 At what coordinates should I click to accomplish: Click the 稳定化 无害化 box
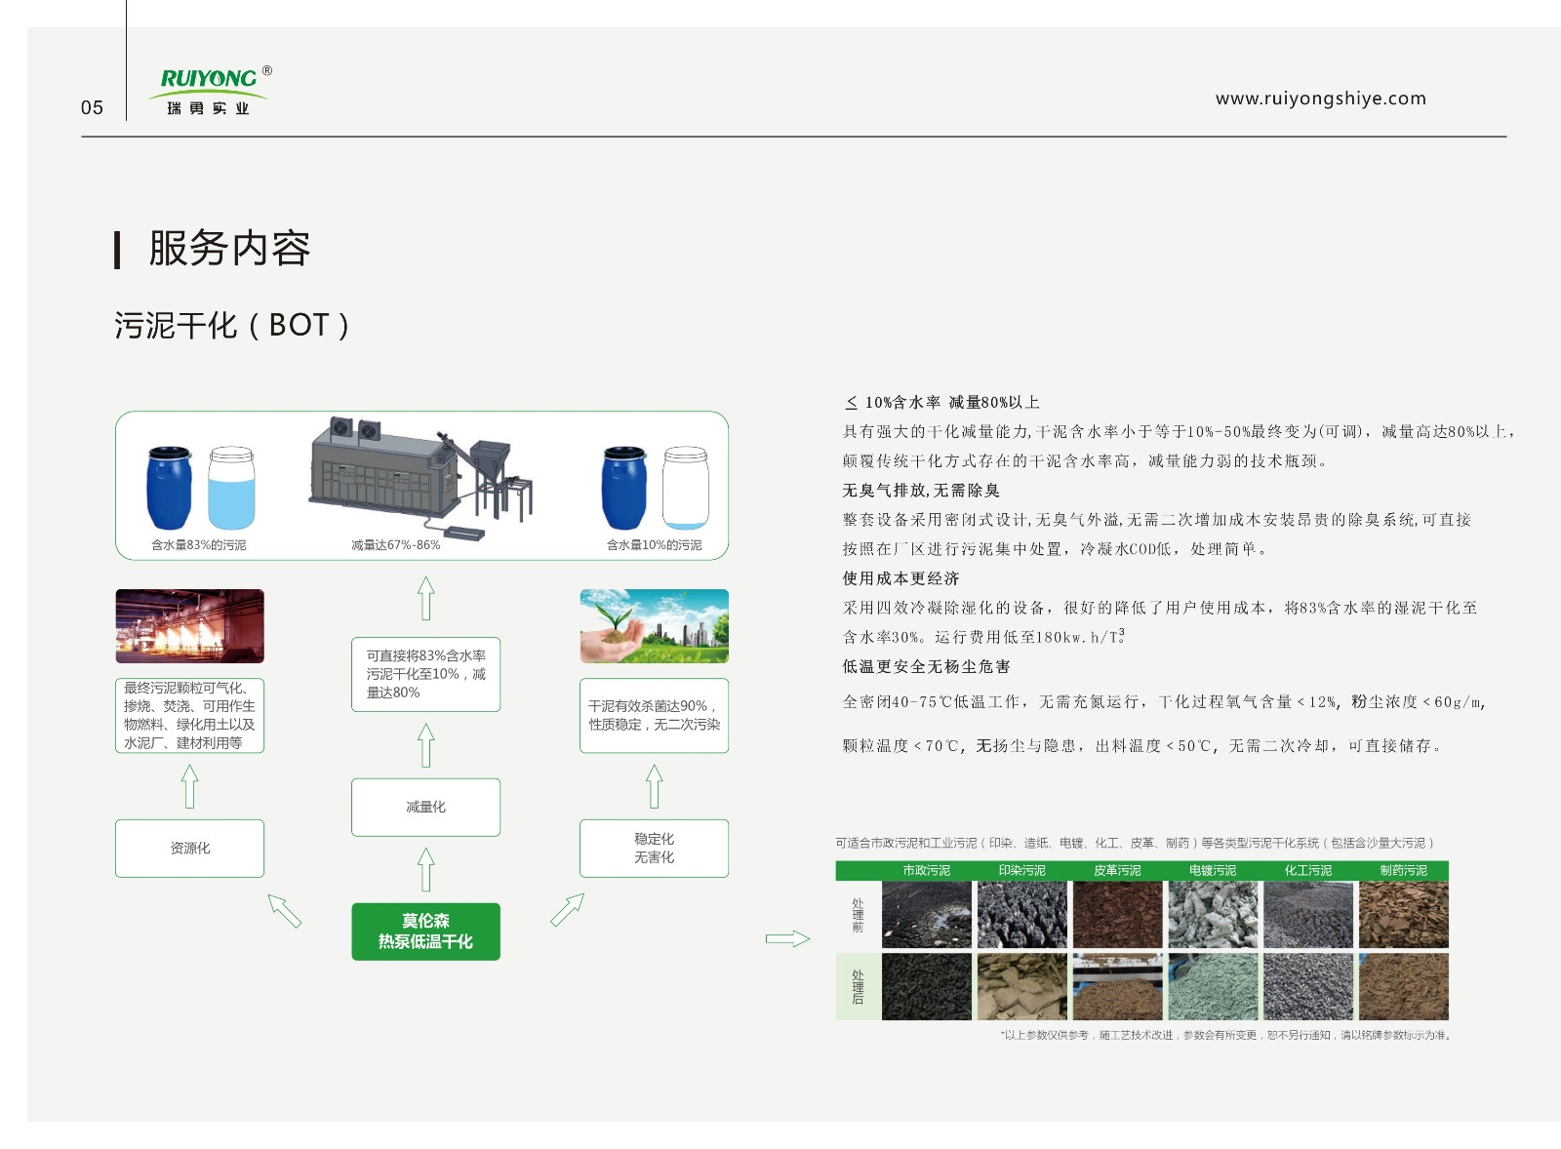click(x=654, y=849)
